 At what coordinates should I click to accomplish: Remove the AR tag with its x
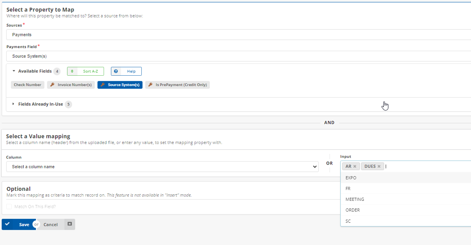pos(355,167)
